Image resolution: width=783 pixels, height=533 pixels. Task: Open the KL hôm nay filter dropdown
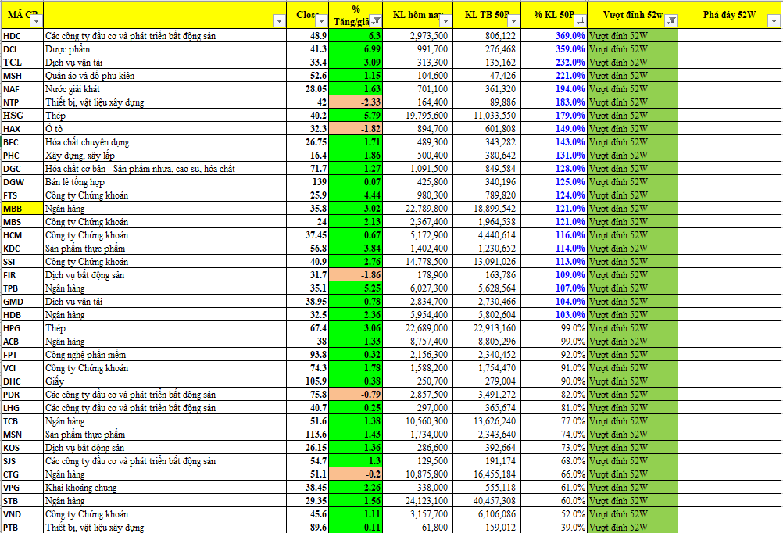(445, 22)
